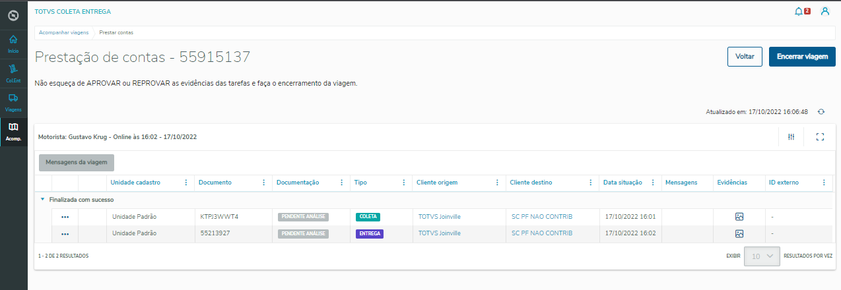Screen dimensions: 841x290
Task: Open the Col.Ent sidebar menu
Action: pyautogui.click(x=13, y=74)
